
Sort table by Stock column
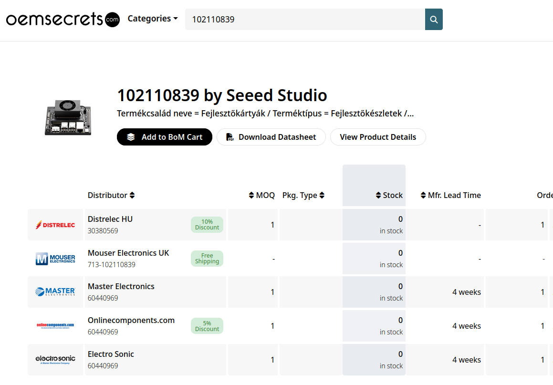click(389, 195)
